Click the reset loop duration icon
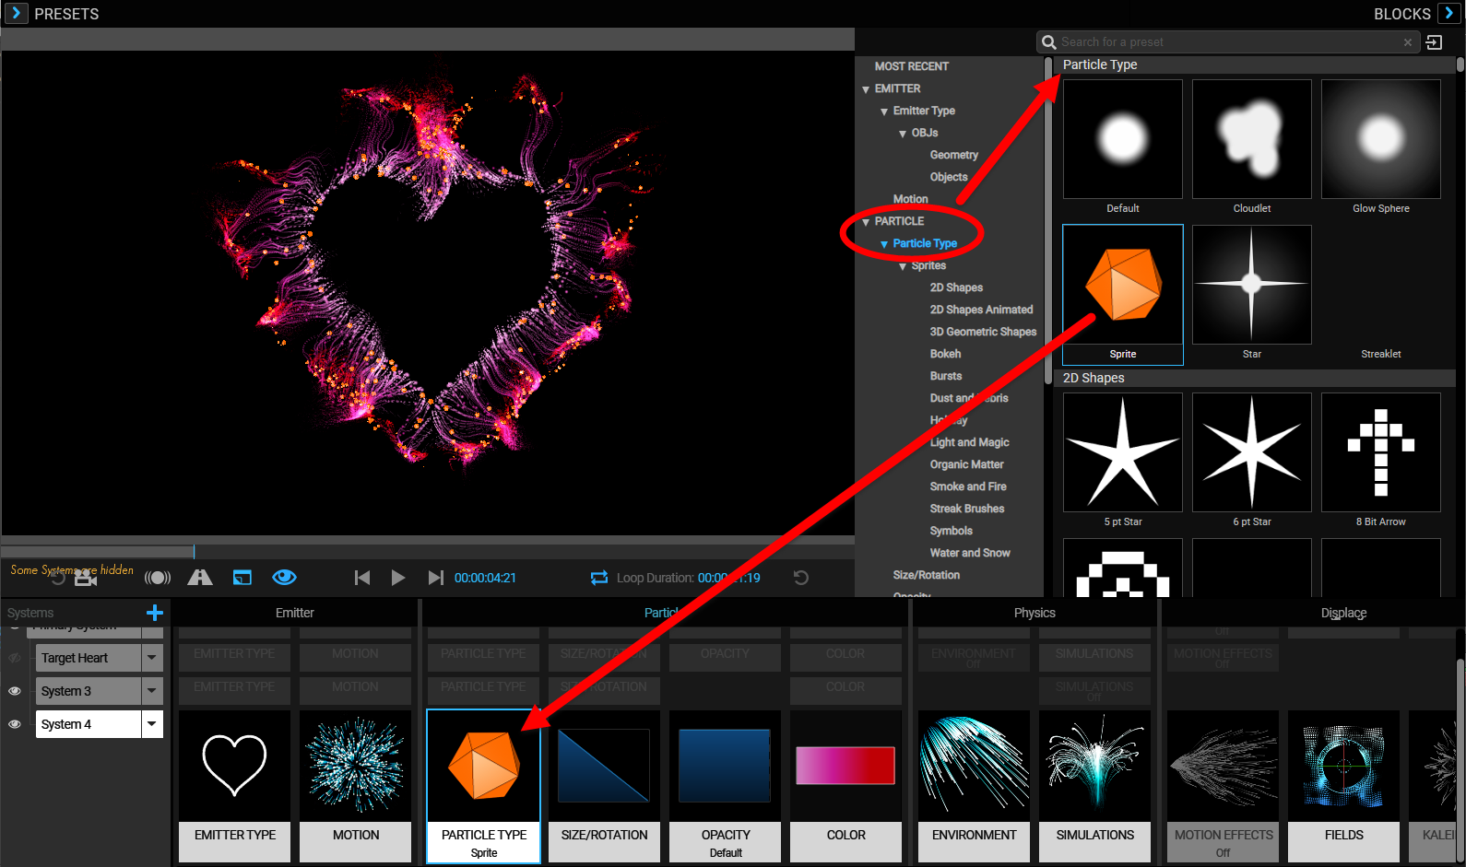Image resolution: width=1466 pixels, height=867 pixels. tap(801, 578)
